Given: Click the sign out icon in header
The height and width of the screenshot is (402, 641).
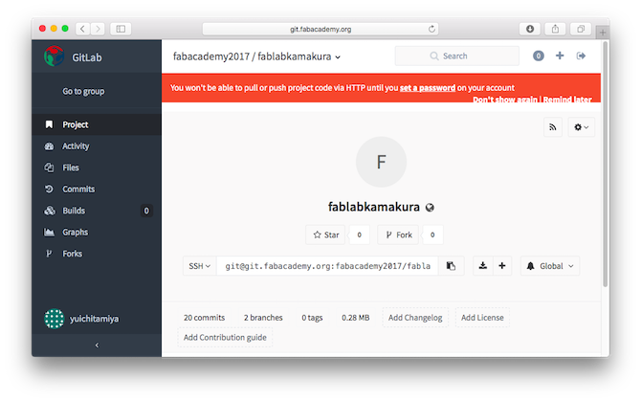Looking at the screenshot, I should tap(581, 56).
